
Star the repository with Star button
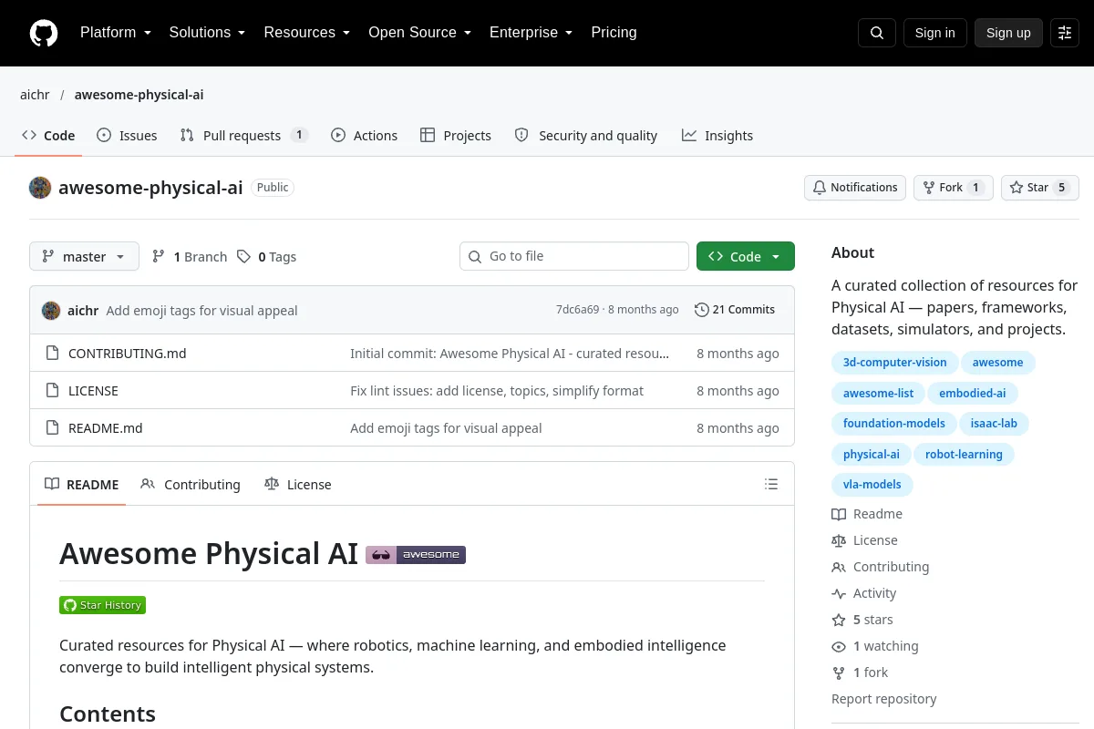click(1040, 188)
